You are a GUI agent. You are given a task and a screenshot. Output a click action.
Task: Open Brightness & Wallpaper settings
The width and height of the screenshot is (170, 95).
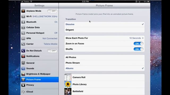pos(40,74)
